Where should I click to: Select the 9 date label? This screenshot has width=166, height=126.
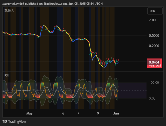[x=98, y=113]
